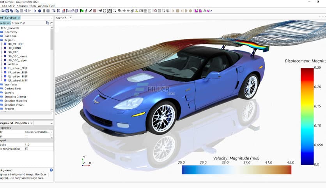
Task: Expand the 30_COND region node
Action: (x=2, y=48)
